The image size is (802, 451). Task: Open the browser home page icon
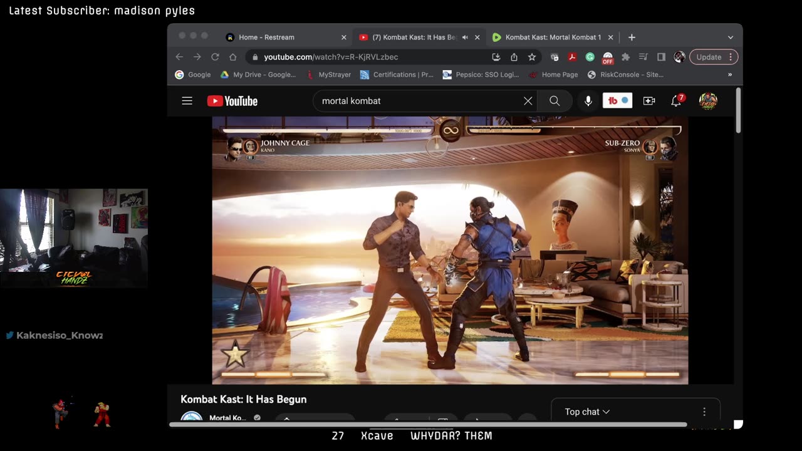pyautogui.click(x=233, y=57)
